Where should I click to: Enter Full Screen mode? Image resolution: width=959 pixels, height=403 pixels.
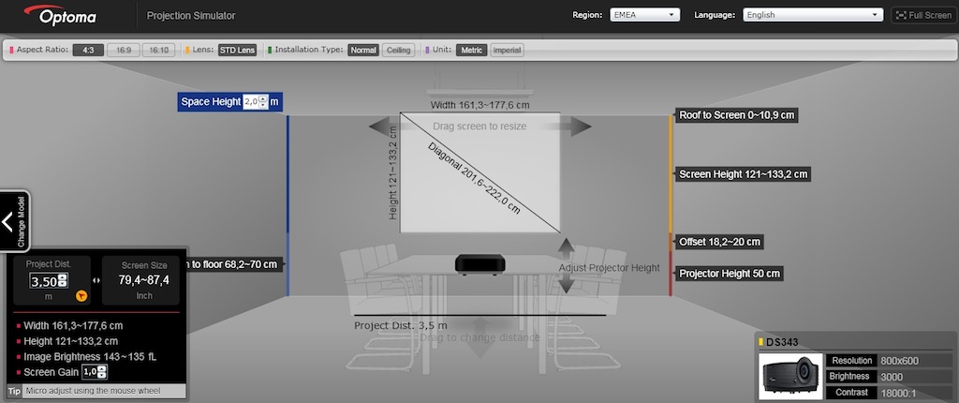(922, 15)
